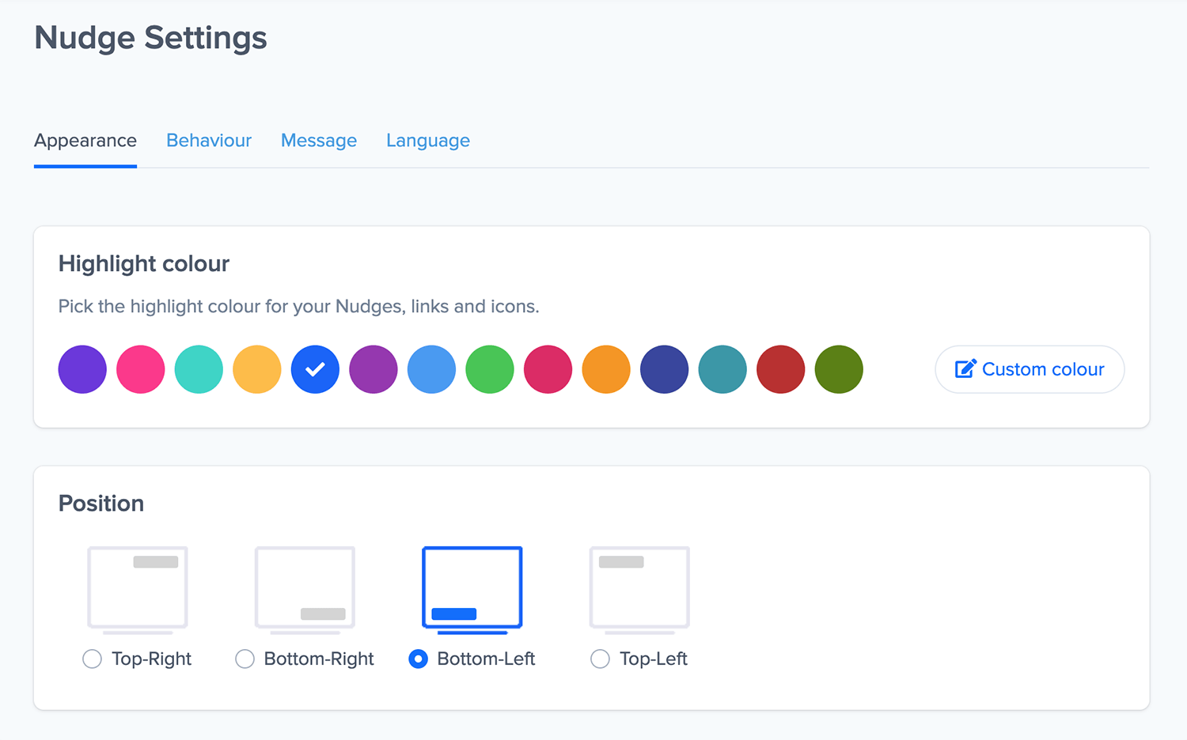This screenshot has height=740, width=1187.
Task: Click the Bottom-Left position monitor icon
Action: point(472,589)
